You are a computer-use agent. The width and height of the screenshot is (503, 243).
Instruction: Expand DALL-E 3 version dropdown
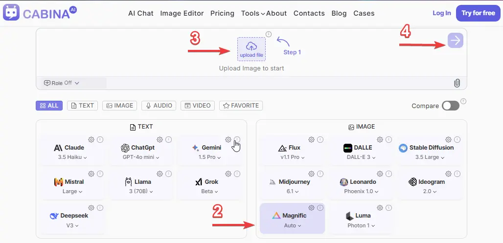[x=361, y=157]
